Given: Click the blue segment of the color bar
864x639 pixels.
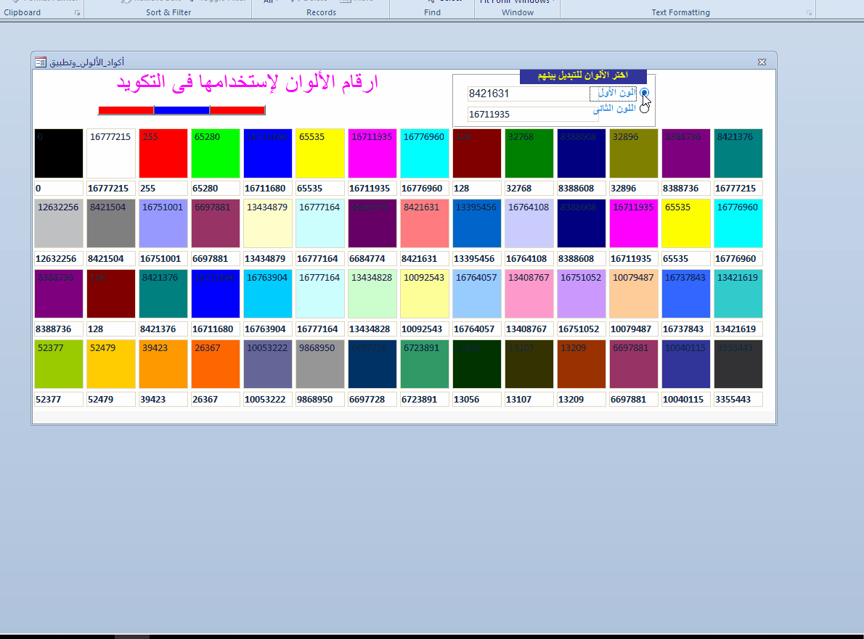Looking at the screenshot, I should point(182,110).
